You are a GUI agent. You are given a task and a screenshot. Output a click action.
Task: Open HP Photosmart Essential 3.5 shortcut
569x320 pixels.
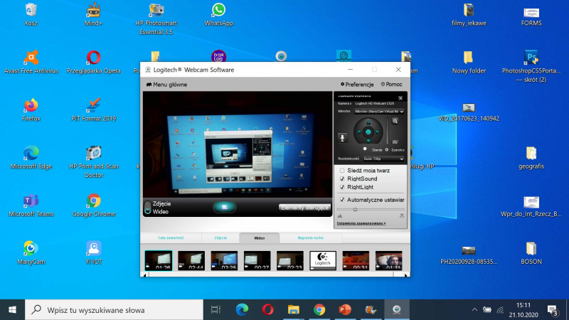(x=156, y=19)
